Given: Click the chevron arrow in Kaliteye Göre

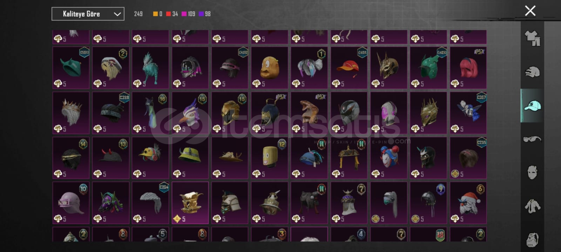Looking at the screenshot, I should pyautogui.click(x=117, y=14).
